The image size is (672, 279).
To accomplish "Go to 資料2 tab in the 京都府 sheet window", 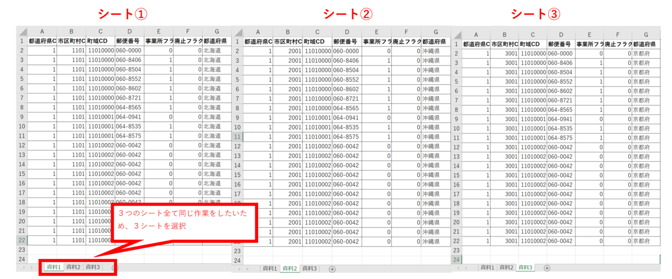I will click(507, 268).
